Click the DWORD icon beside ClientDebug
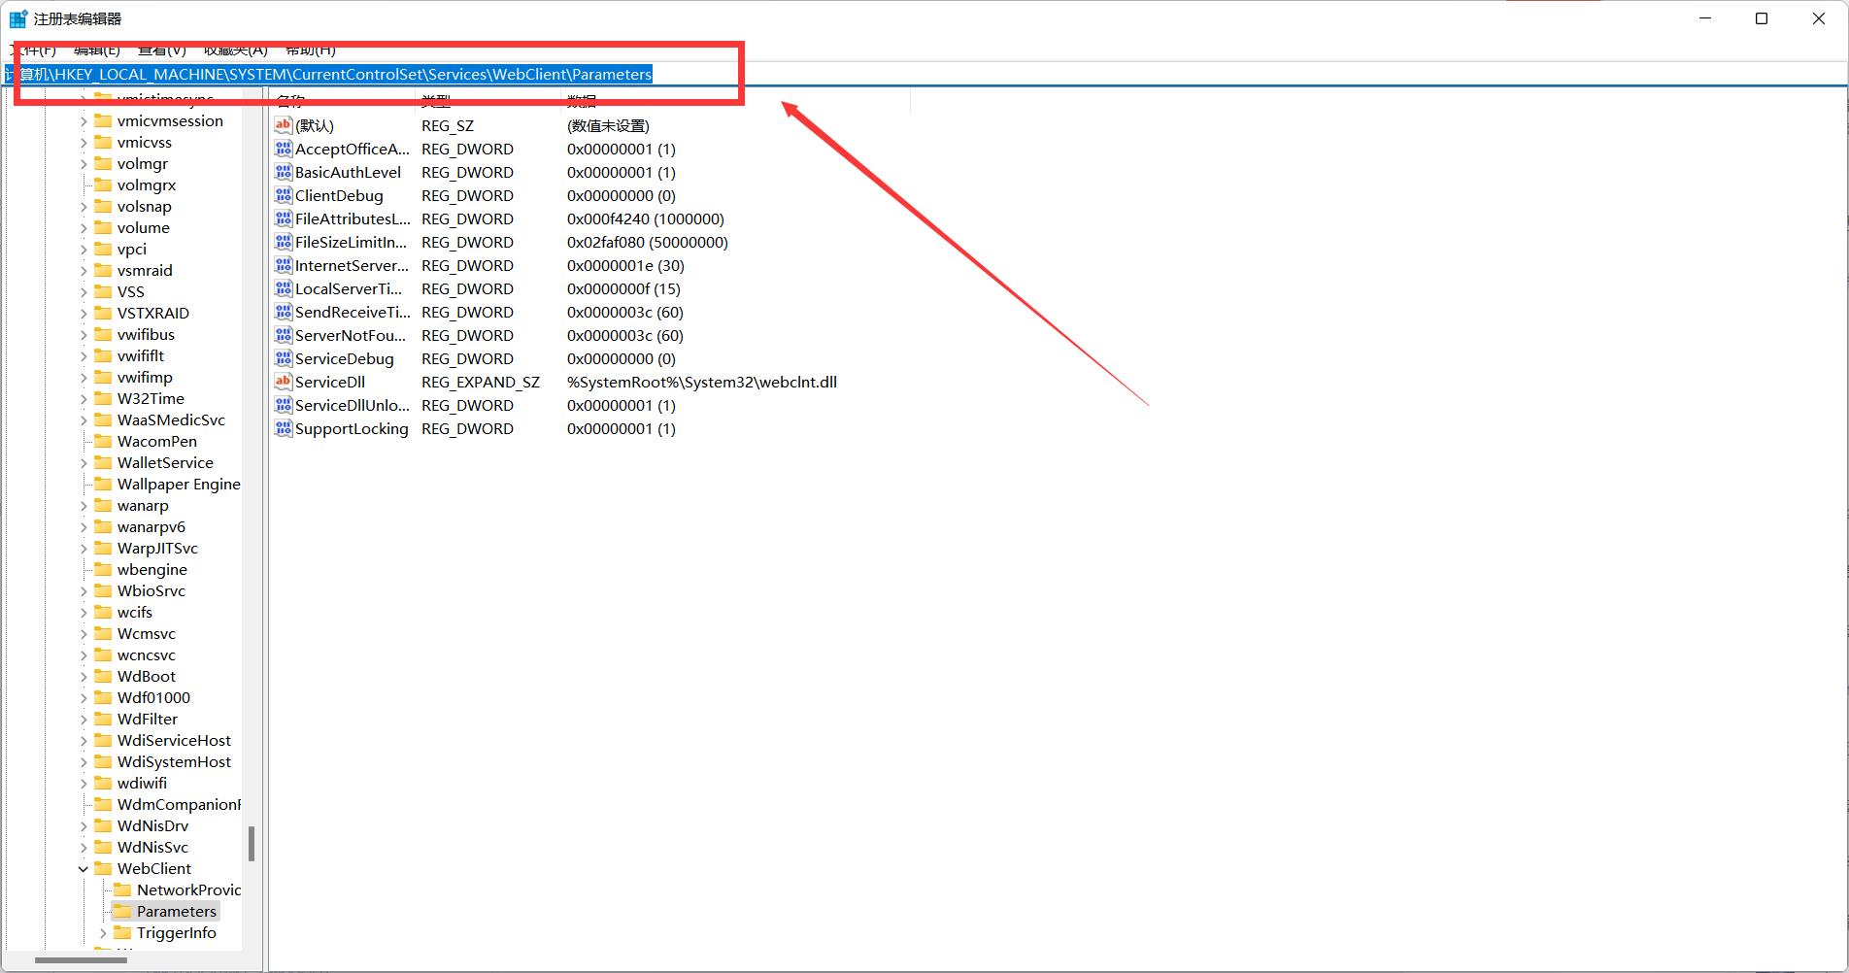Viewport: 1849px width, 973px height. [x=284, y=195]
